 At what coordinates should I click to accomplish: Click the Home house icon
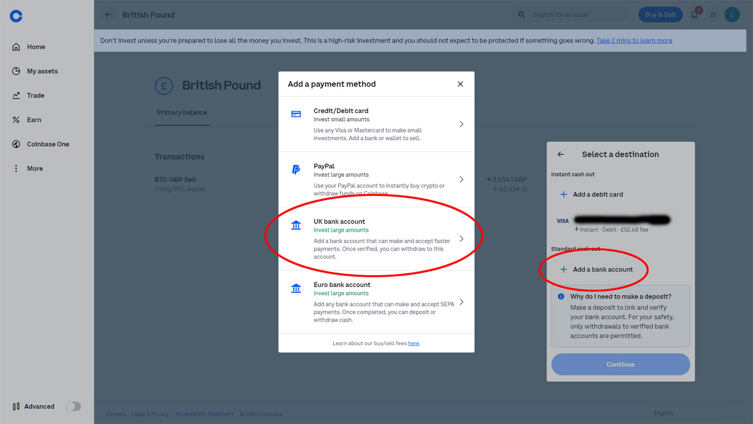click(x=16, y=47)
